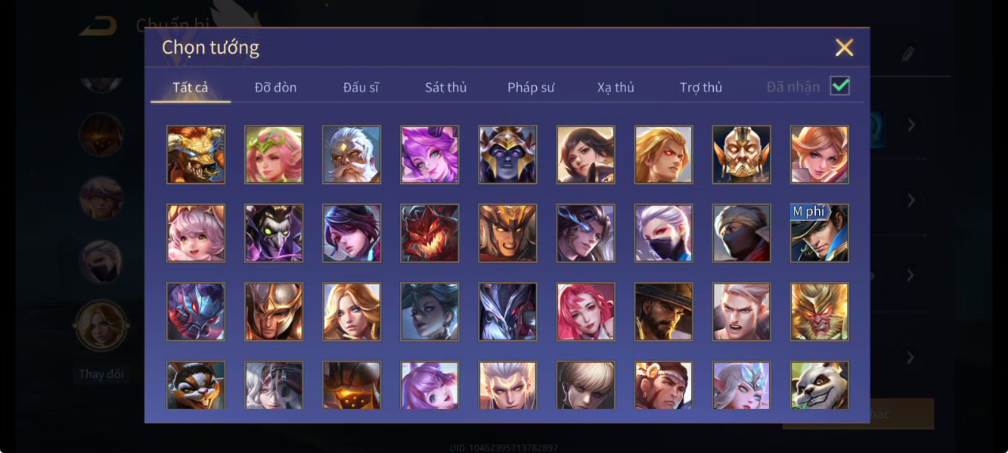
Task: Choose the panda hero portrait
Action: coord(820,385)
